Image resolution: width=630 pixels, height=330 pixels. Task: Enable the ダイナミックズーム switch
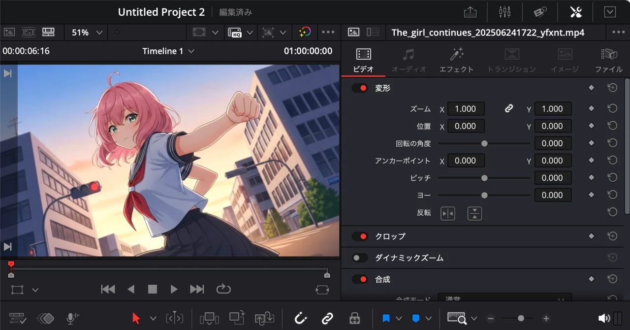click(x=360, y=258)
